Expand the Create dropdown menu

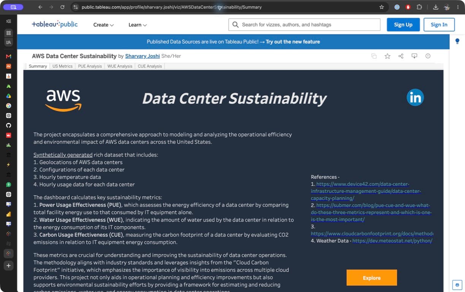[x=103, y=25]
